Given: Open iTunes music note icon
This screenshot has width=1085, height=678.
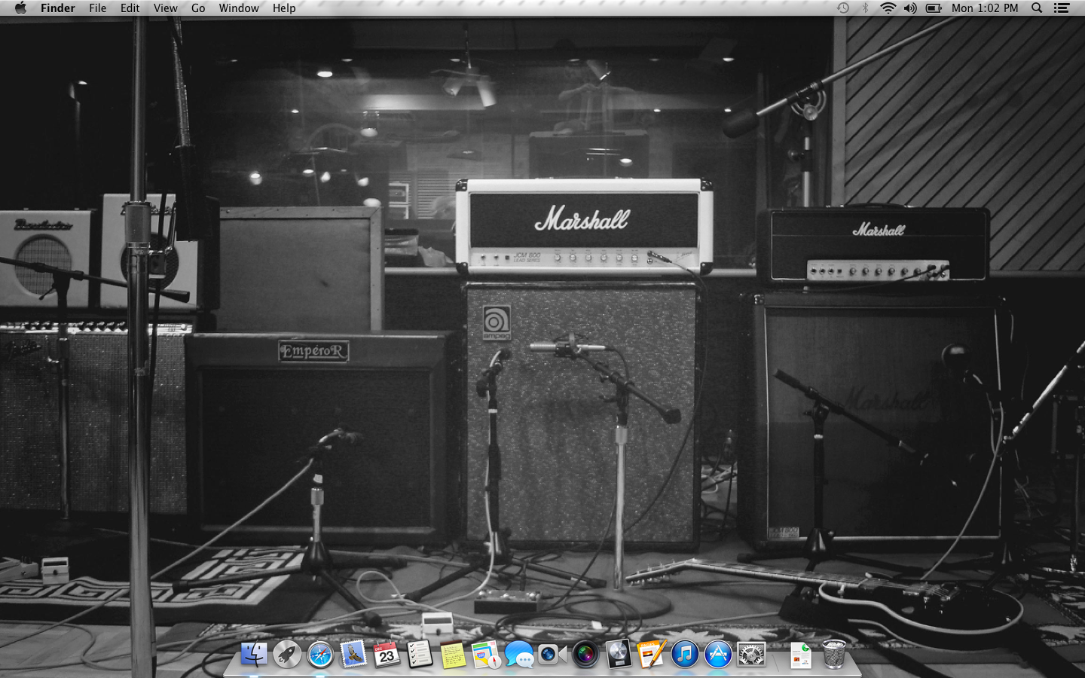Looking at the screenshot, I should pyautogui.click(x=685, y=654).
